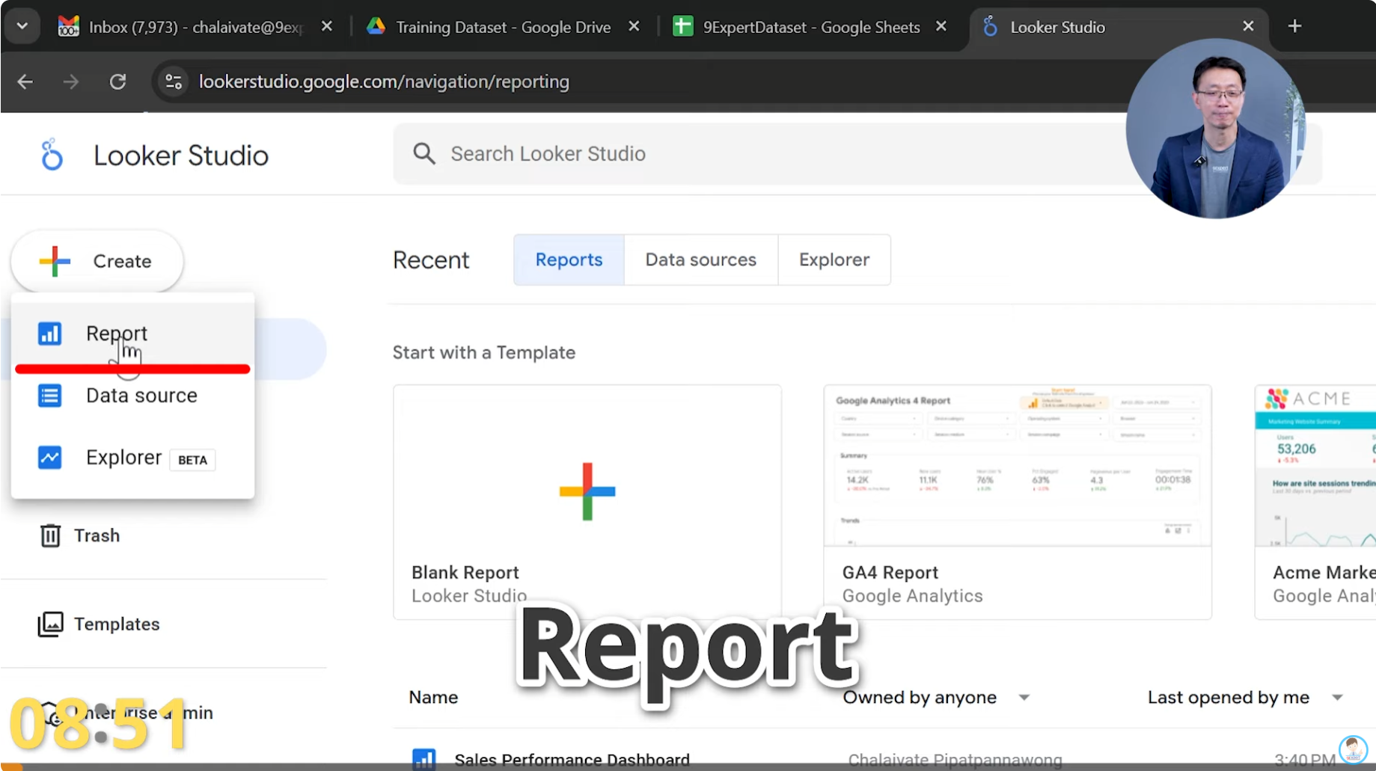This screenshot has width=1376, height=771.
Task: Click the Data source icon in Create menu
Action: [x=49, y=396]
